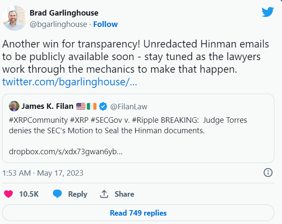
Task: Like the tweet with the heart icon
Action: point(8,194)
